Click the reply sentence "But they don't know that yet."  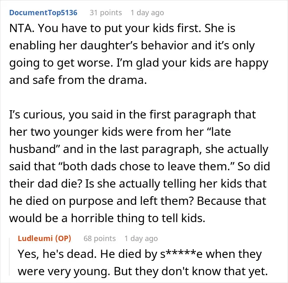(190, 271)
